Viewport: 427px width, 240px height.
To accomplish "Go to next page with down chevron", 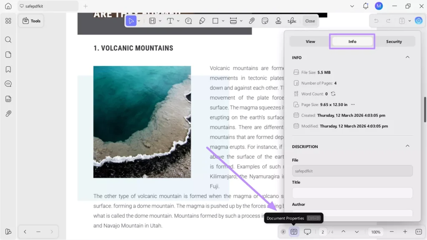I will [357, 232].
